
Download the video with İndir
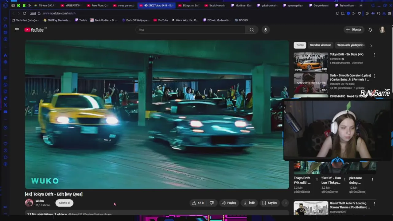(249, 203)
